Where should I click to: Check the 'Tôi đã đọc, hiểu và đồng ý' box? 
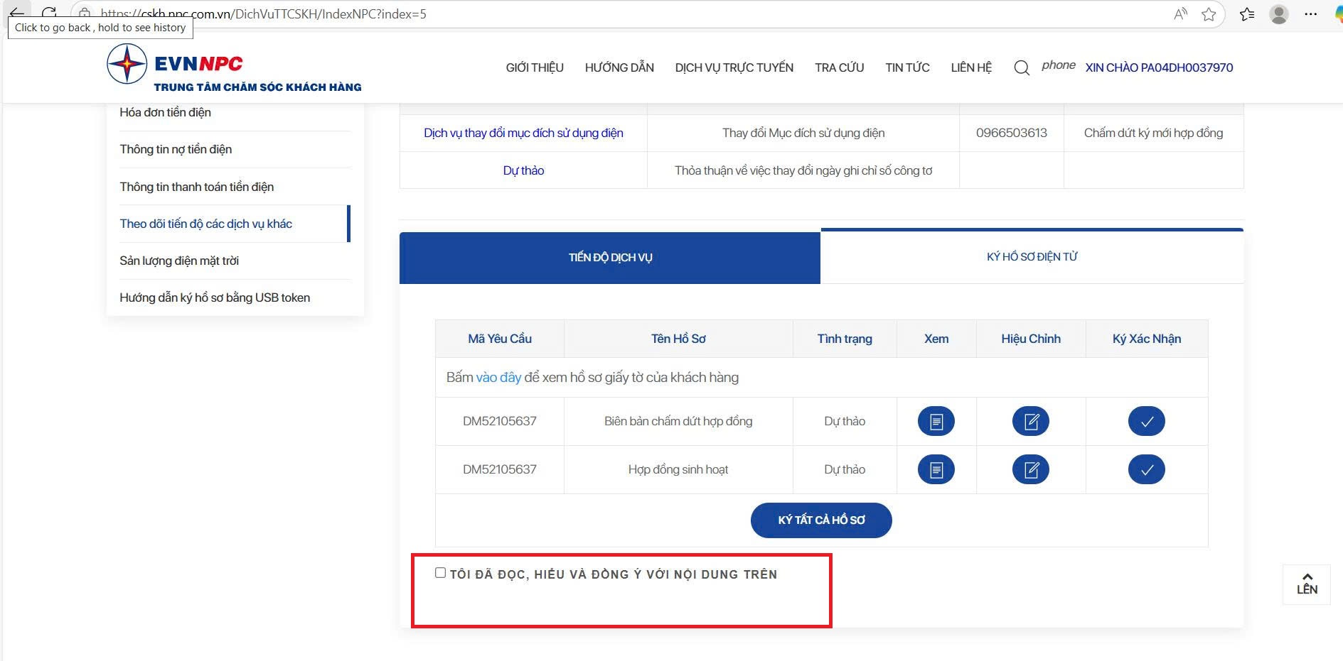tap(440, 573)
